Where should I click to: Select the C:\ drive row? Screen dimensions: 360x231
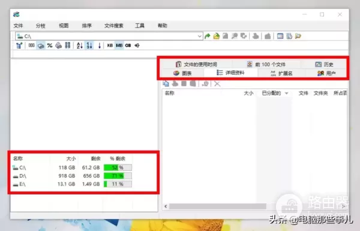coord(72,167)
